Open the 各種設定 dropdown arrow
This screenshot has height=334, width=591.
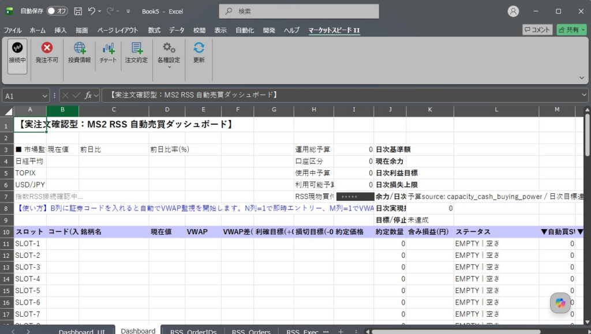[x=169, y=67]
